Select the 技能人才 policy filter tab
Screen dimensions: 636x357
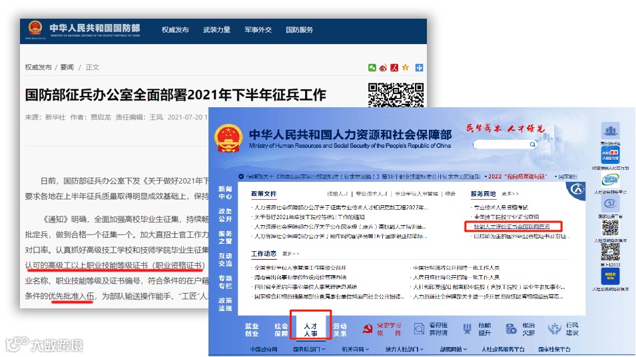tap(338, 194)
